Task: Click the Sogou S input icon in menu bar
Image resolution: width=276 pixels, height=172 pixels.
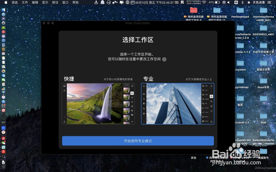Action: 236,2
